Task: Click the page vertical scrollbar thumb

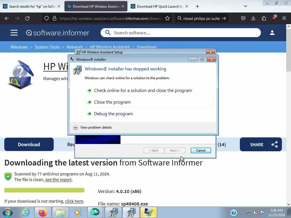Action: click(x=288, y=50)
